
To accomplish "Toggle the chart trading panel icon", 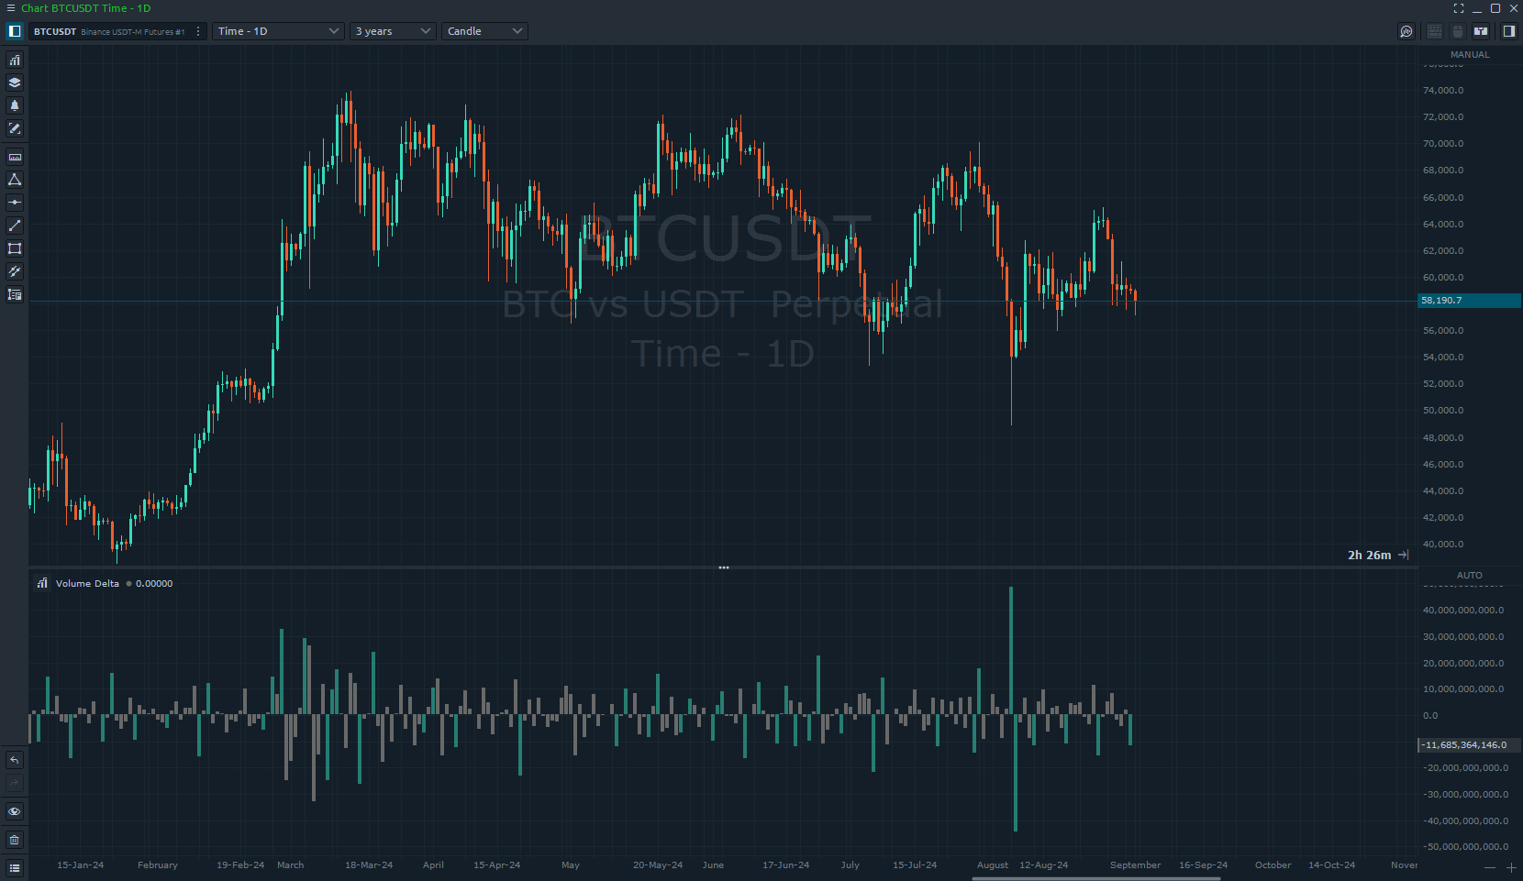I will pyautogui.click(x=1481, y=31).
